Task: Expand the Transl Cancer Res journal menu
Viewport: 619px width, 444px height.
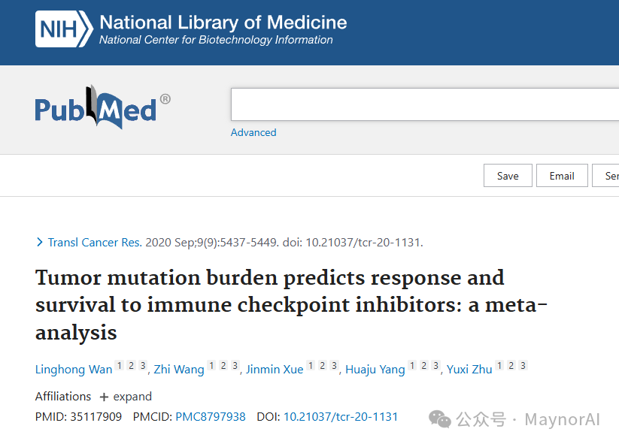Action: 95,242
